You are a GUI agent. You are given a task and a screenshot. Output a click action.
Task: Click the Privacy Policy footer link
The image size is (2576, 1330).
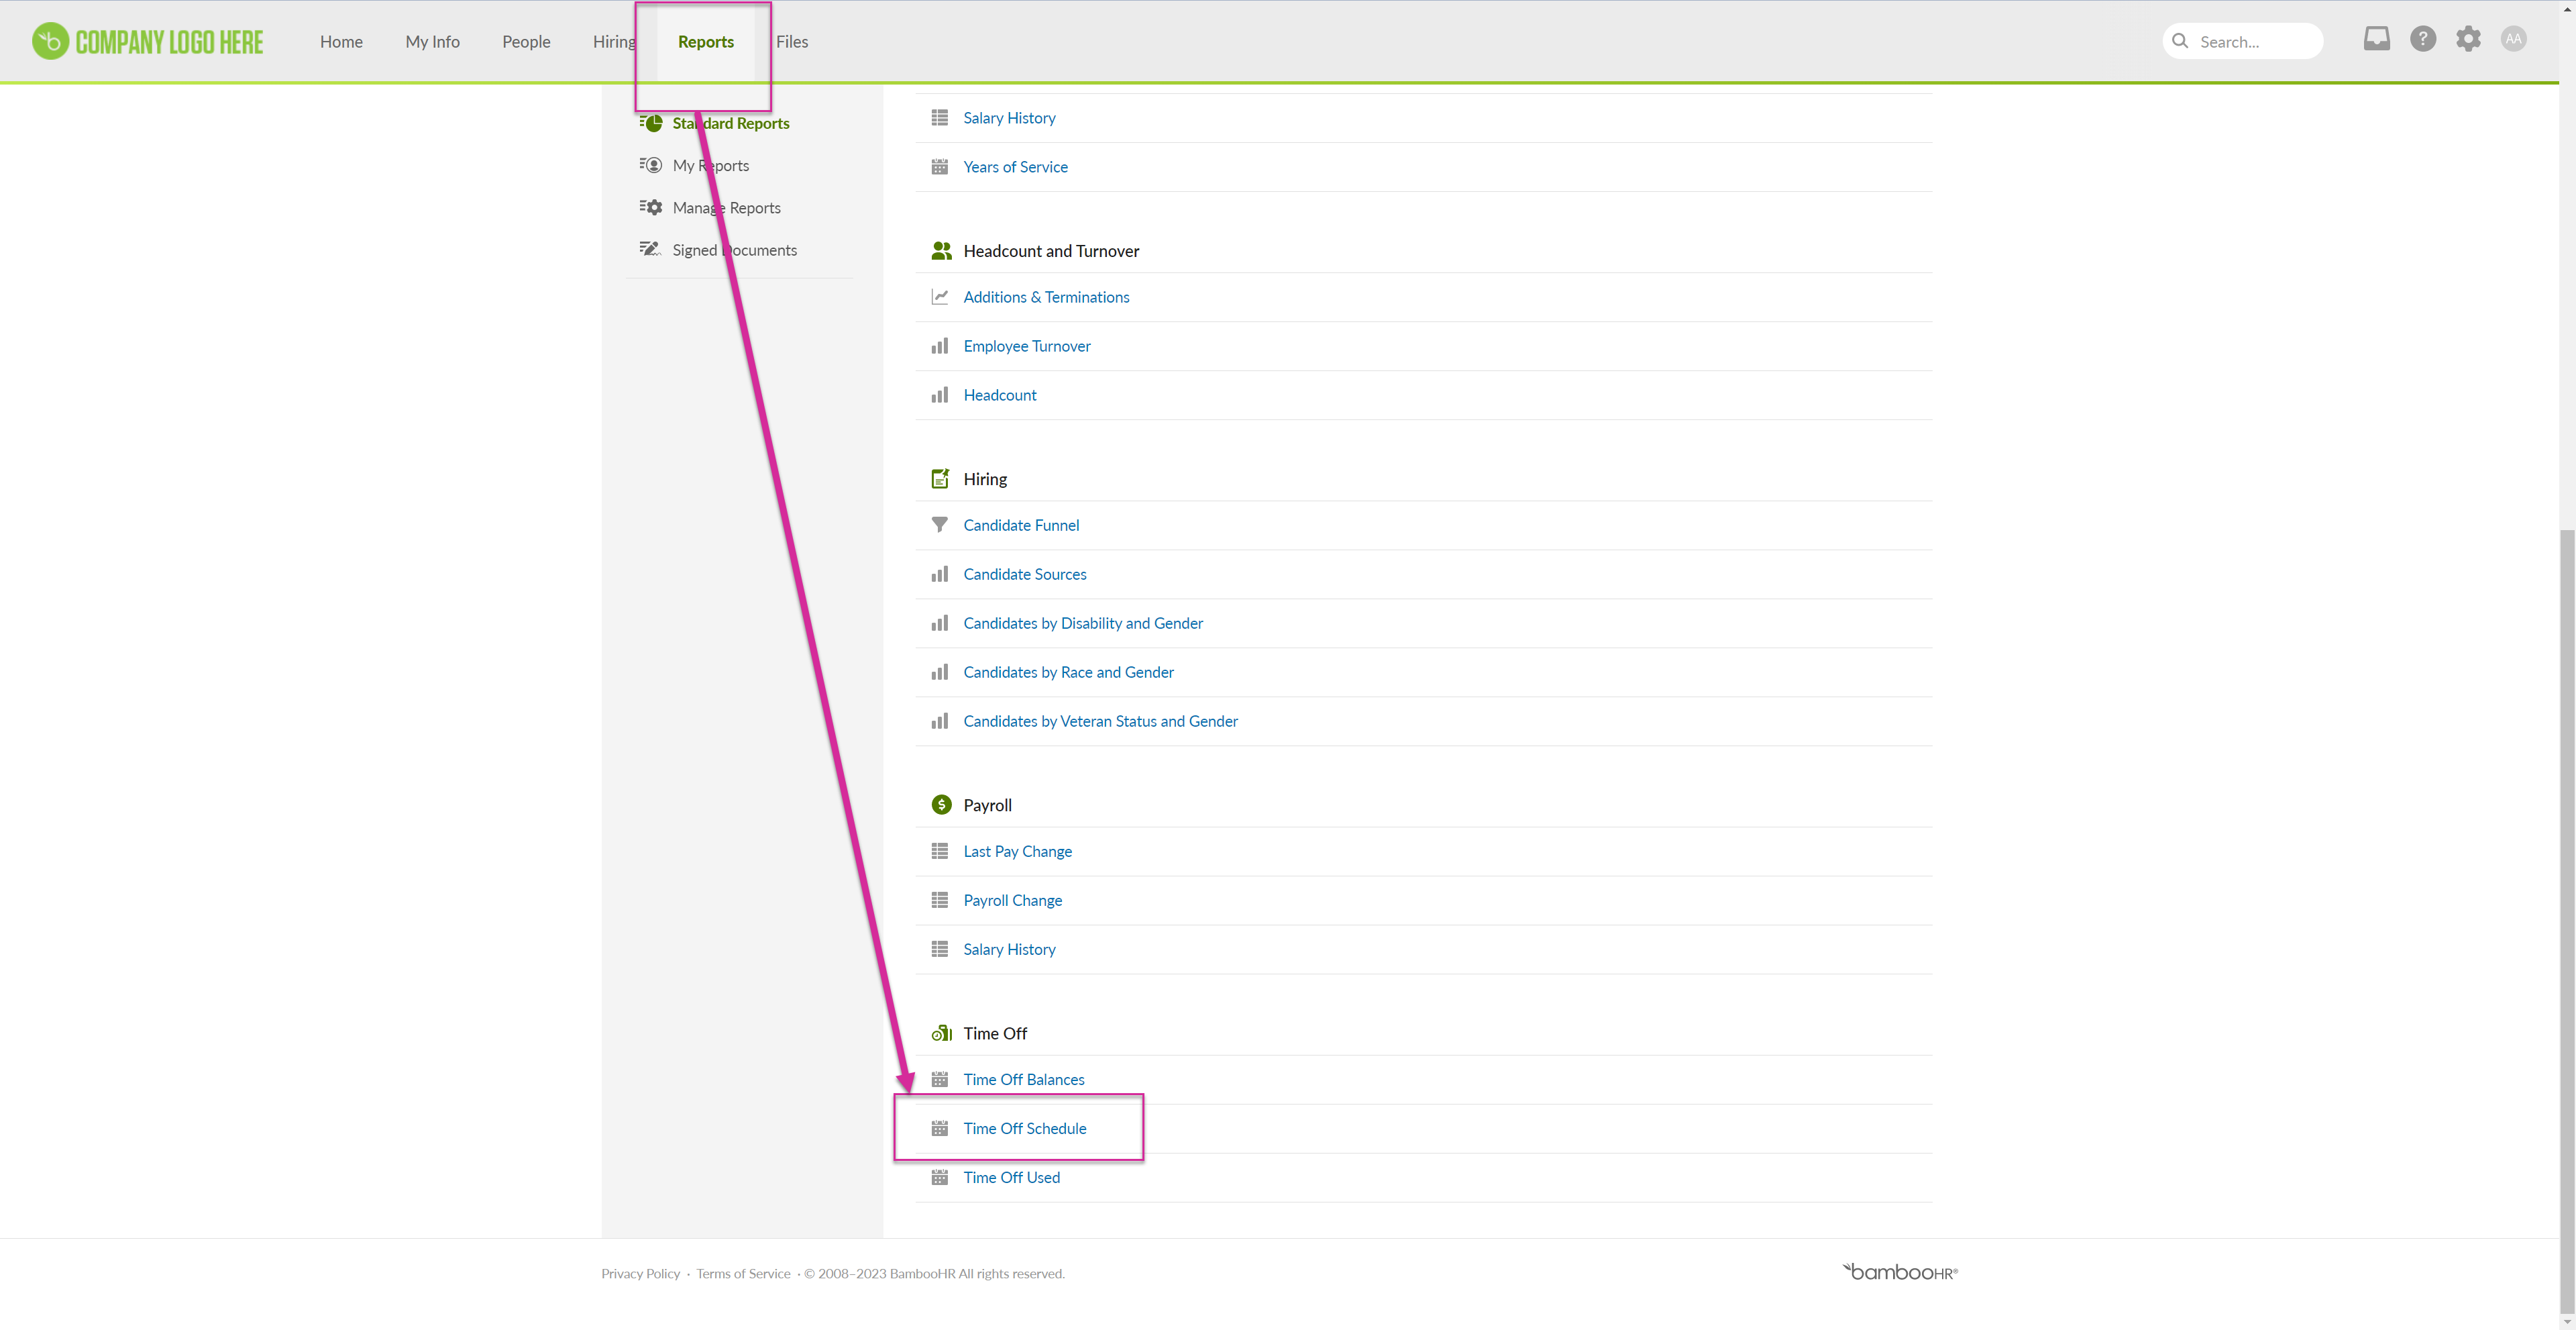640,1273
